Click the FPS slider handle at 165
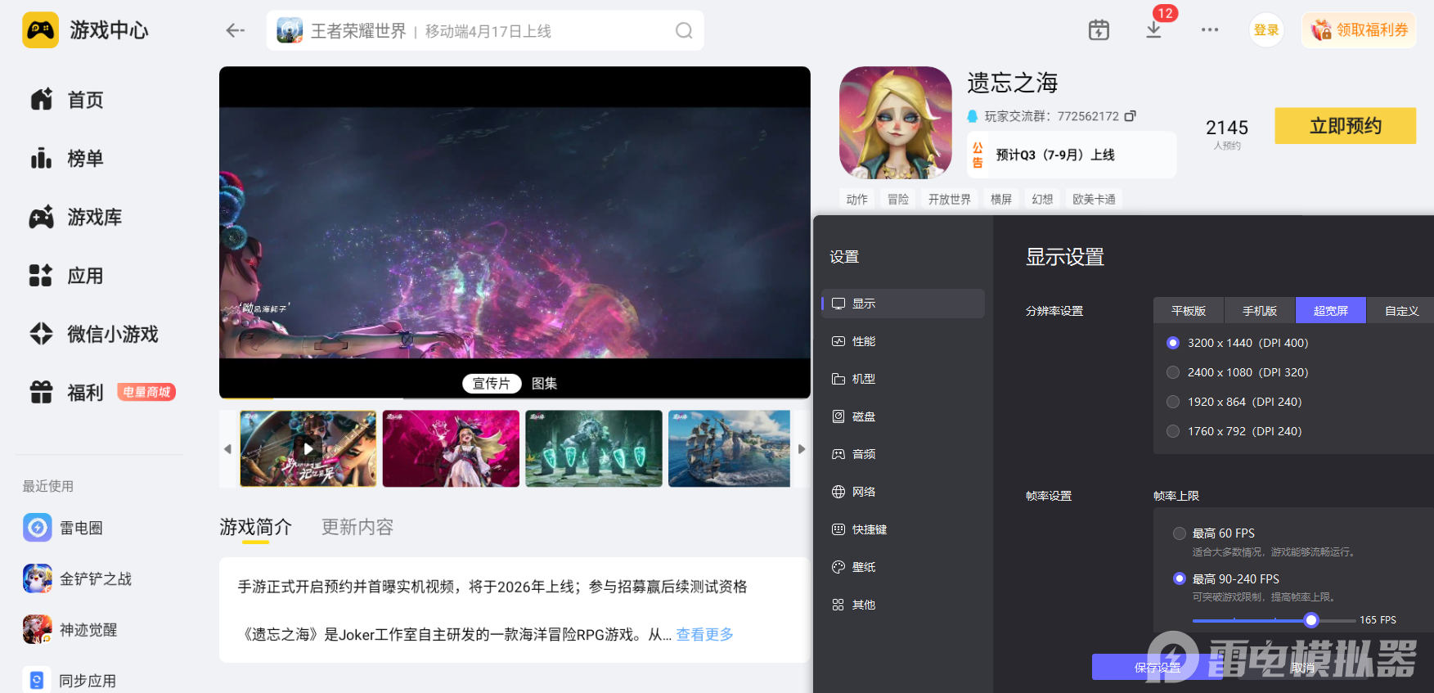The width and height of the screenshot is (1434, 693). click(x=1311, y=620)
